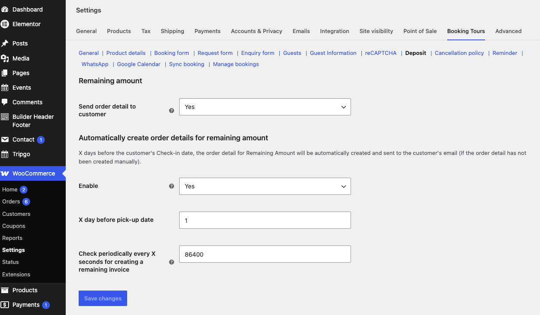
Task: Click the Events calendar icon
Action: click(x=5, y=88)
